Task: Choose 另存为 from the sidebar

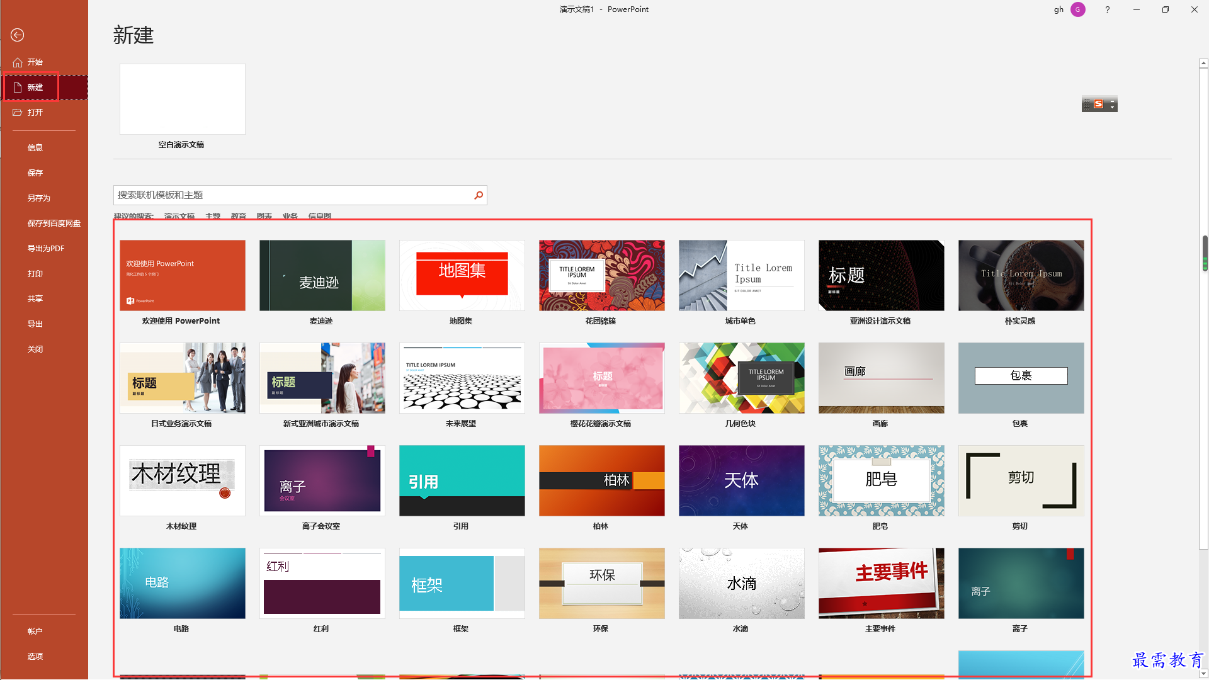Action: coord(44,198)
